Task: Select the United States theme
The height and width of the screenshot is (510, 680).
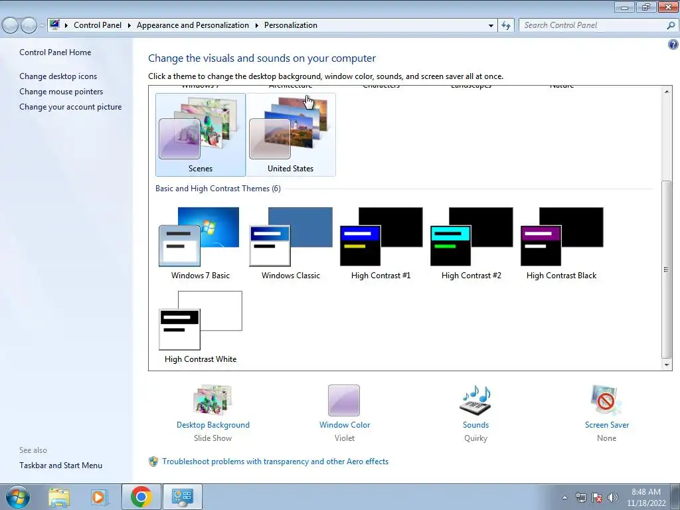Action: (x=291, y=134)
